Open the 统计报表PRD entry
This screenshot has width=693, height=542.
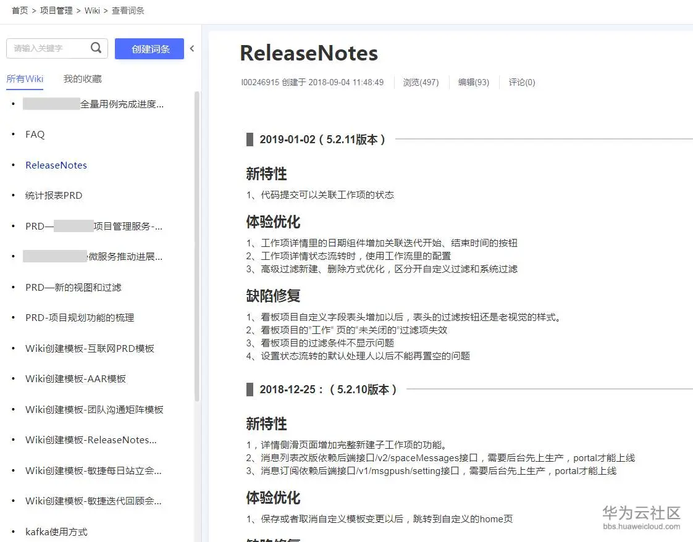(54, 196)
